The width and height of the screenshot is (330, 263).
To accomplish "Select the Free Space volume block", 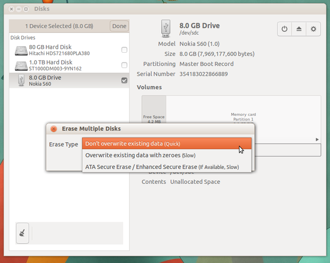I will [x=154, y=110].
